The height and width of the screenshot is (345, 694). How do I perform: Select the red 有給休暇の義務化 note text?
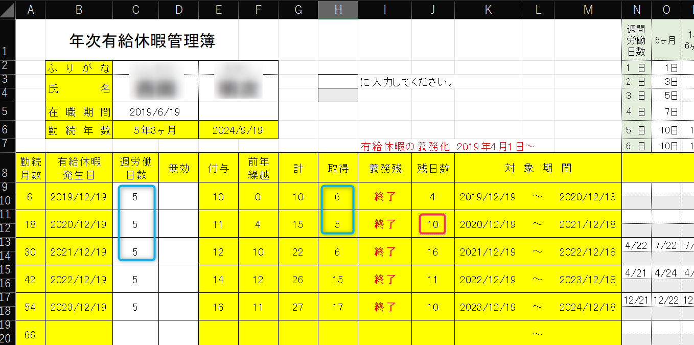click(448, 147)
